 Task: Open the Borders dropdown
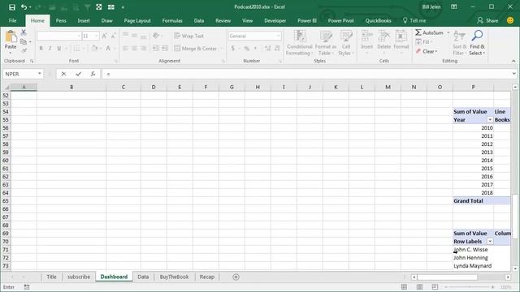[84, 49]
